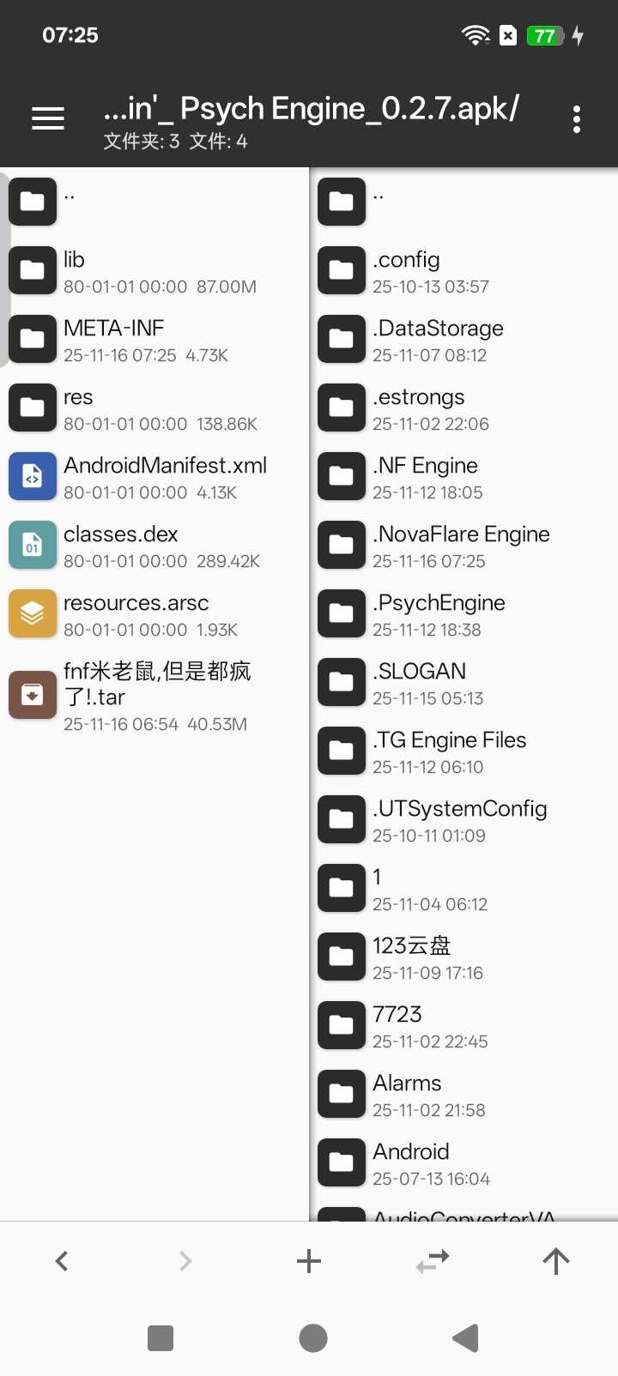Tap the up arrow in bottom toolbar

click(x=556, y=1260)
